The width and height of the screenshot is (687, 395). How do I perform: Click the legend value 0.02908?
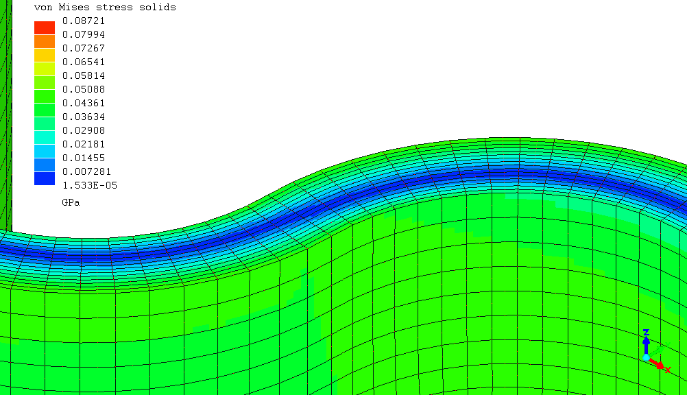click(84, 131)
